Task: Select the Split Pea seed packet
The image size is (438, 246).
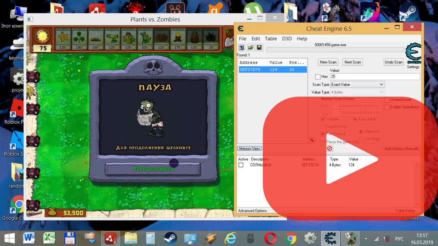Action: coord(112,39)
